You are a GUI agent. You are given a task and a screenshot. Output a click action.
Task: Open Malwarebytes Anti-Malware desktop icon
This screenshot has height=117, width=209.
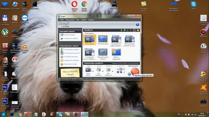click(x=174, y=6)
